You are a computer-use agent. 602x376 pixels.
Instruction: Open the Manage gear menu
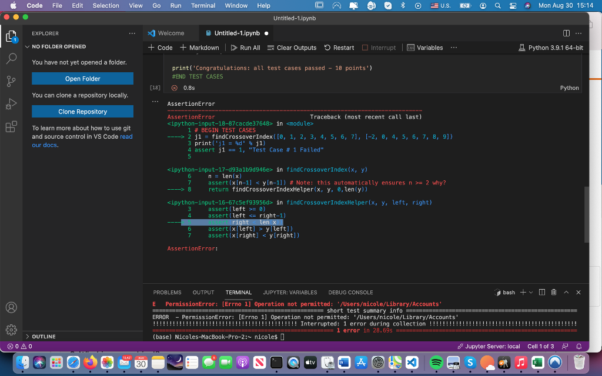click(12, 330)
